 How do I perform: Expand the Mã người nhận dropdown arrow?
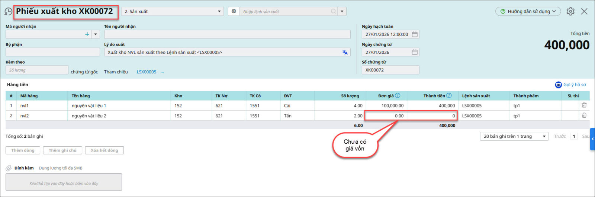96,34
